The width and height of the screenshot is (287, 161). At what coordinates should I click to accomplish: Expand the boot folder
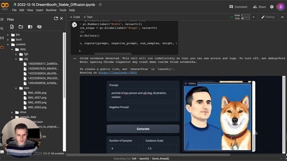coord(8,40)
